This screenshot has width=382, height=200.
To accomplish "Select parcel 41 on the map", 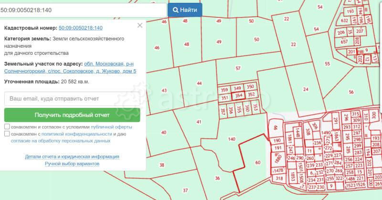I will pyautogui.click(x=199, y=122).
